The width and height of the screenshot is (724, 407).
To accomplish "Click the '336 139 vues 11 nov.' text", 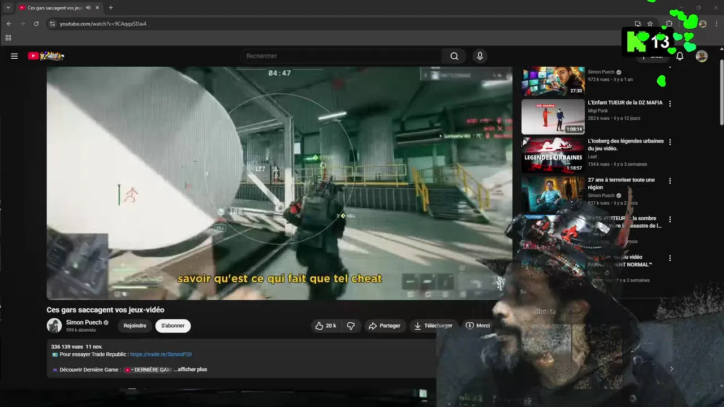I will (x=76, y=347).
